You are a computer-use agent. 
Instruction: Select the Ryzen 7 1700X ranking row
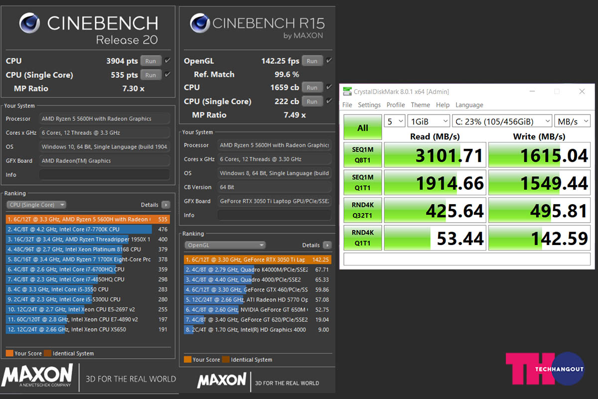pos(88,259)
